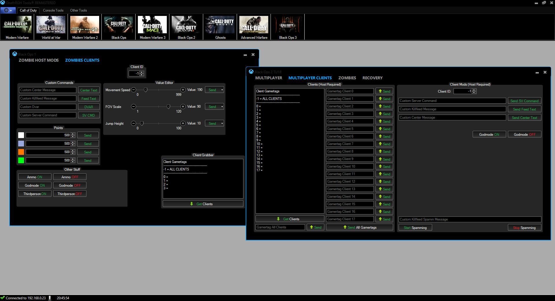Screen dimensions: 555x301
Task: Send Gamertag Client 5
Action: coord(384,129)
